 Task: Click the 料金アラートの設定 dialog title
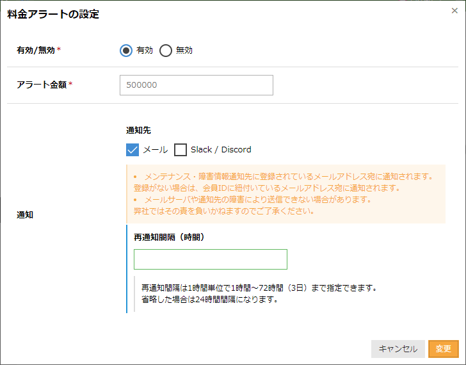pyautogui.click(x=53, y=14)
